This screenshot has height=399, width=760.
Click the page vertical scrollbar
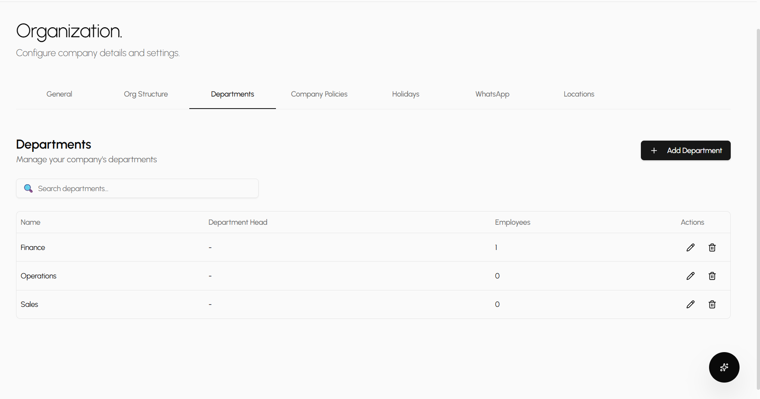[x=758, y=208]
